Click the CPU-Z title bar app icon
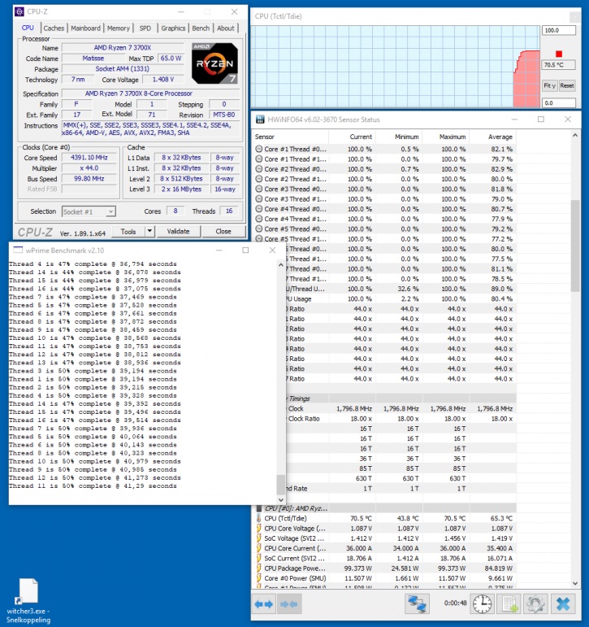This screenshot has height=627, width=589. 19,11
